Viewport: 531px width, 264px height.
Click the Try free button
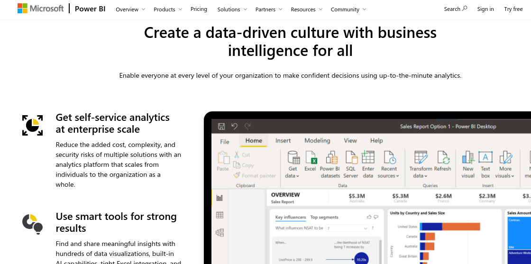click(513, 9)
